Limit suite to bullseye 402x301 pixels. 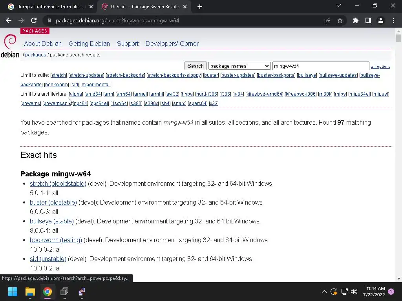point(307,75)
